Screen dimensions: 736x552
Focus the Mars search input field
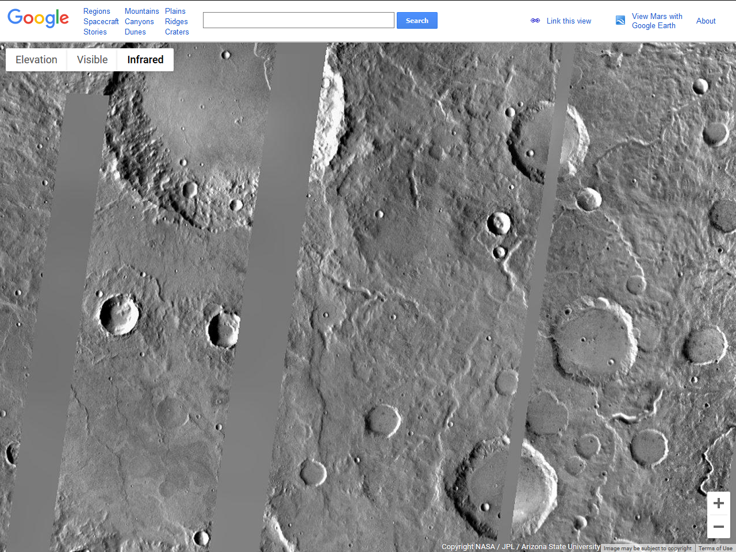[x=298, y=21]
